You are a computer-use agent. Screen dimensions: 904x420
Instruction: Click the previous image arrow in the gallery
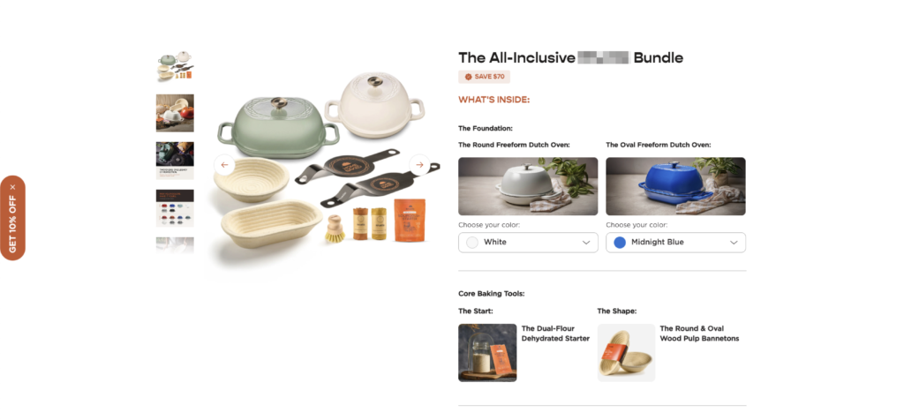coord(224,165)
